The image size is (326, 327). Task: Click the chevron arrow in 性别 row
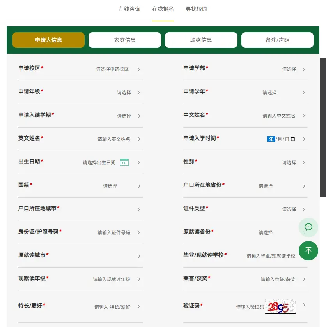[x=304, y=163]
